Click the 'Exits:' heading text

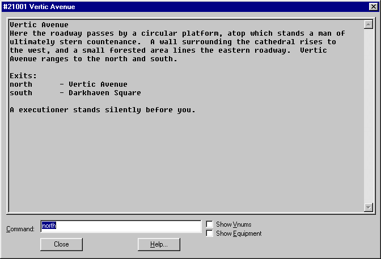(23, 76)
